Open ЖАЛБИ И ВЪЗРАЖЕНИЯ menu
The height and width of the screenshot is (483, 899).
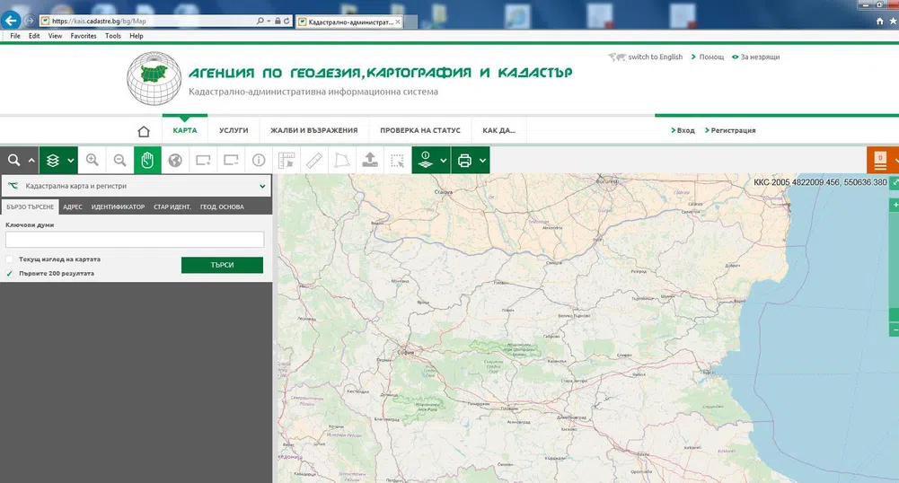click(314, 131)
